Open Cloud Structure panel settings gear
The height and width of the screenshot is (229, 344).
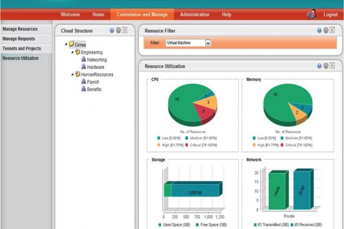pyautogui.click(x=118, y=31)
